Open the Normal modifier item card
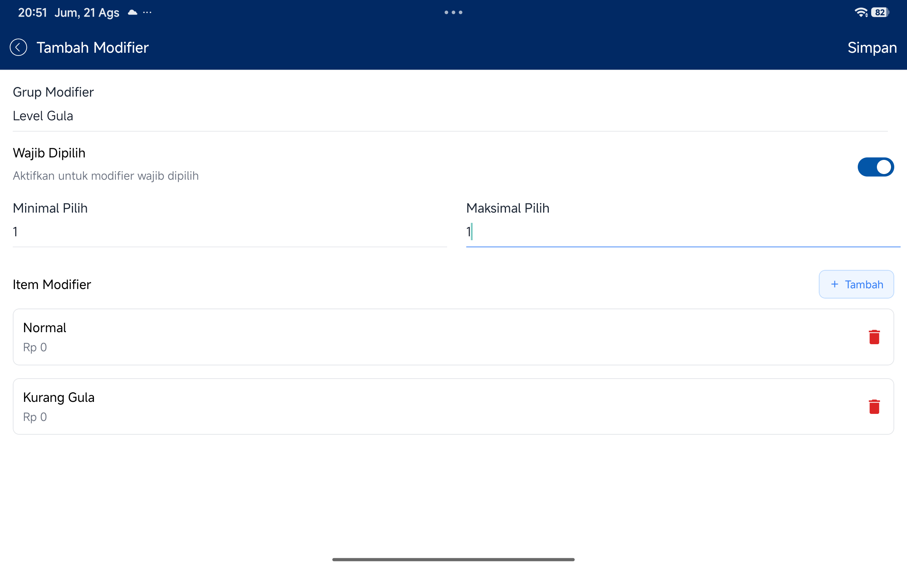907x566 pixels. click(x=453, y=337)
